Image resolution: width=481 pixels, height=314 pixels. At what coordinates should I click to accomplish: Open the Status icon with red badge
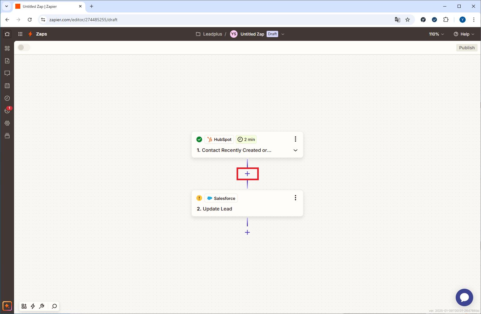(x=8, y=110)
